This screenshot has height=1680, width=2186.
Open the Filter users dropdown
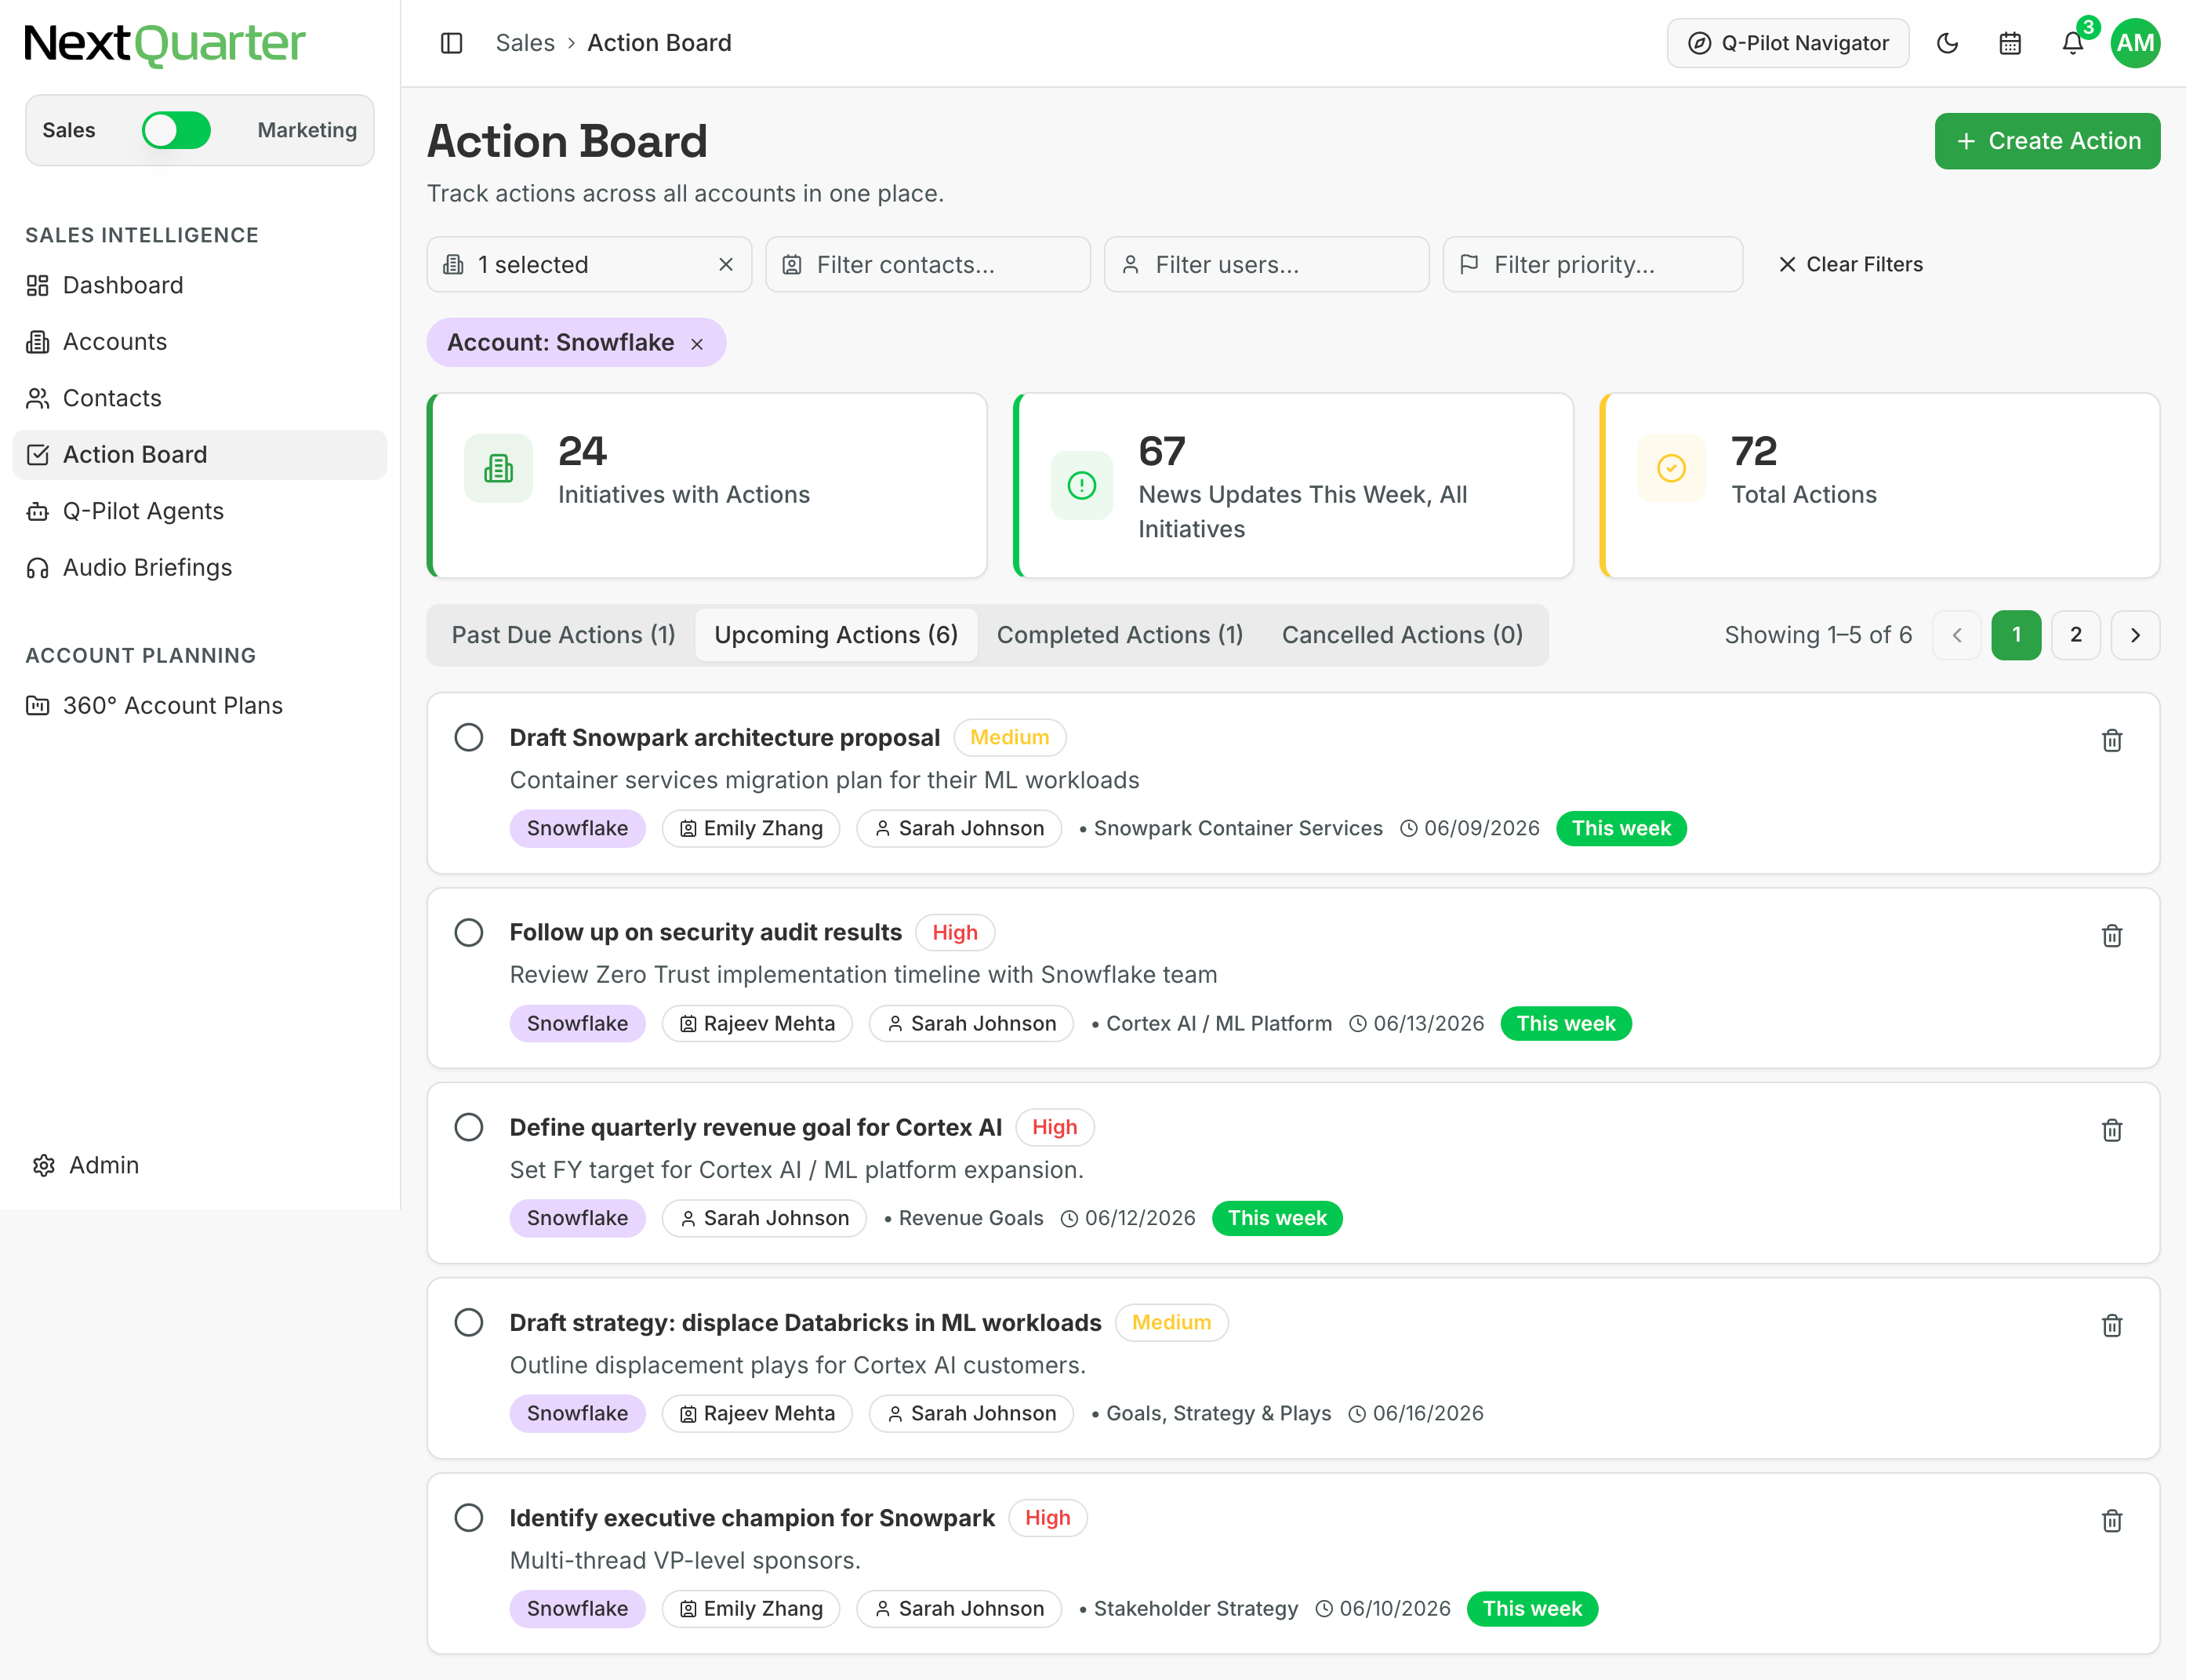pyautogui.click(x=1266, y=264)
